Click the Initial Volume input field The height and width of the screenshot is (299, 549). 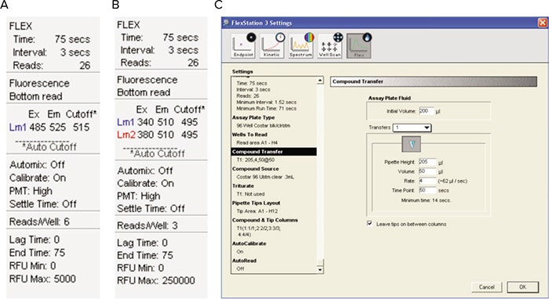pos(426,110)
